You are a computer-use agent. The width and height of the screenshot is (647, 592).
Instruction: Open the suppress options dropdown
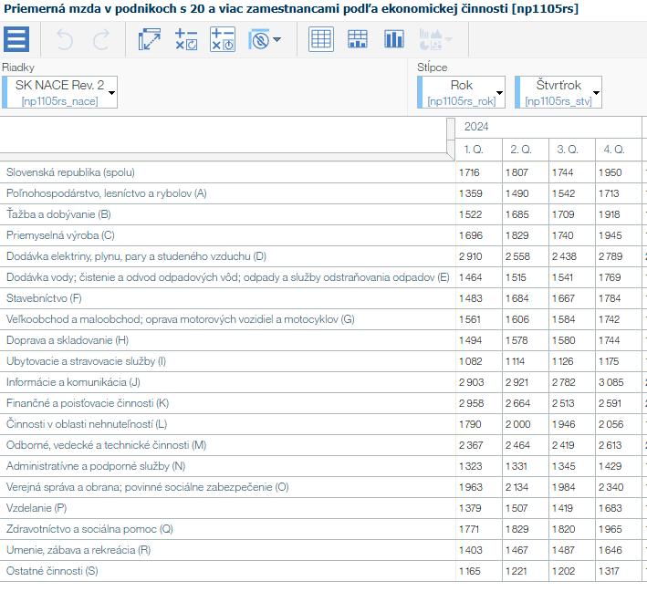click(266, 39)
